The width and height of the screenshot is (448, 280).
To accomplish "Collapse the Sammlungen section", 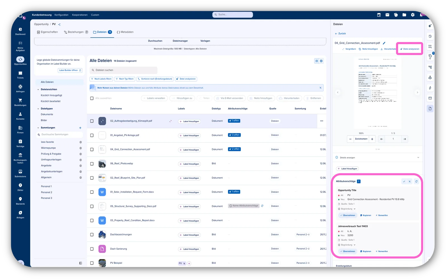I will 38,128.
